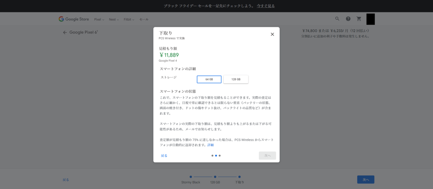Open the help question mark icon
Image resolution: width=433 pixels, height=189 pixels.
tap(348, 19)
